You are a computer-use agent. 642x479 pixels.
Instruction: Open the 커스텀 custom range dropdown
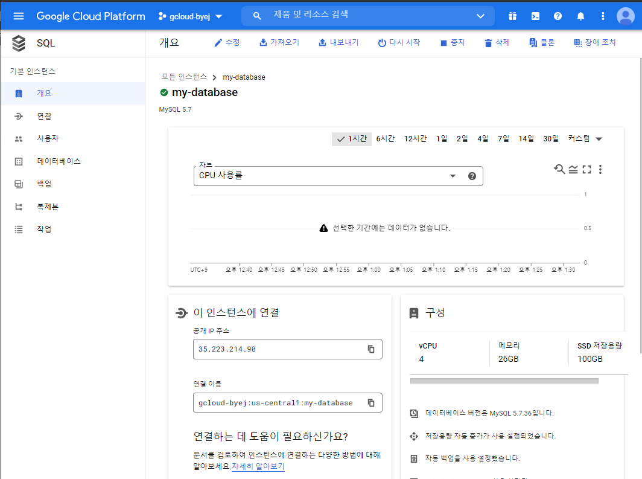pyautogui.click(x=585, y=139)
